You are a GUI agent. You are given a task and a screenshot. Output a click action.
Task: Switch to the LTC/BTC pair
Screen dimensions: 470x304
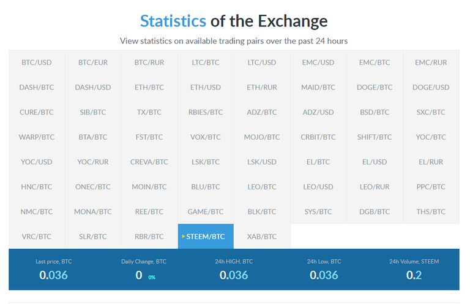(206, 63)
